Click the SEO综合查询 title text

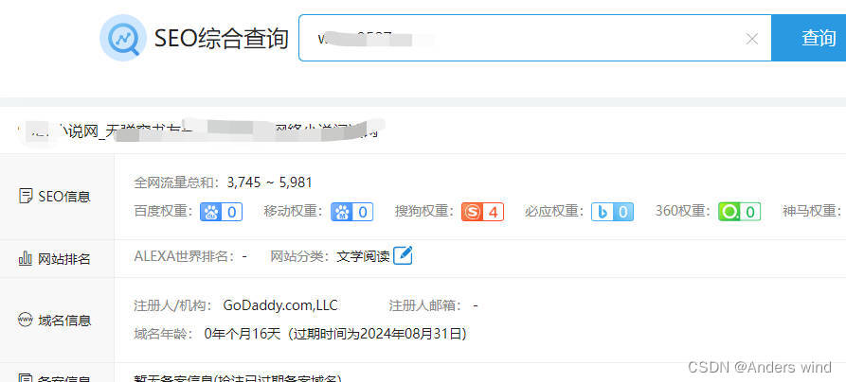(x=222, y=38)
